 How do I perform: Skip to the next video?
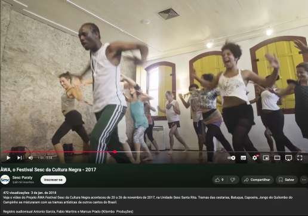[x=19, y=158]
